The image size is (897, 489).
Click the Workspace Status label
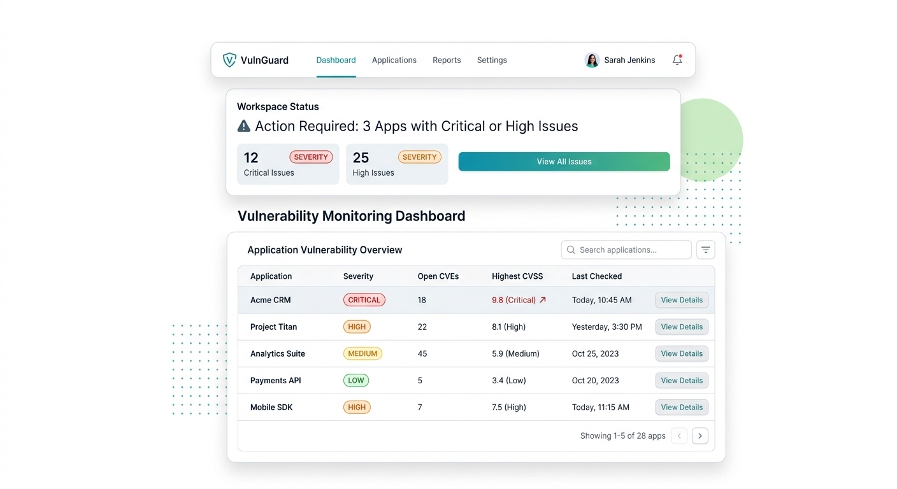click(278, 106)
